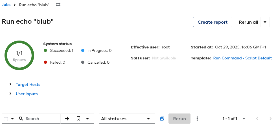Go to next page arrow

271,119
